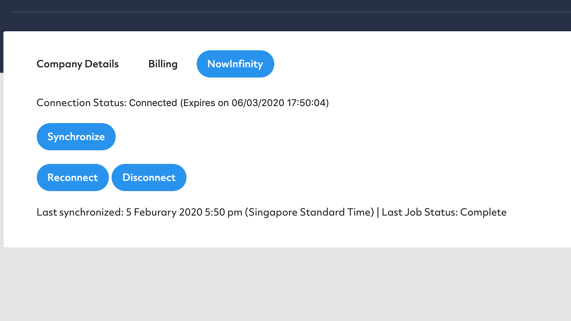Open the Company Details tab
The image size is (571, 321).
(x=78, y=64)
